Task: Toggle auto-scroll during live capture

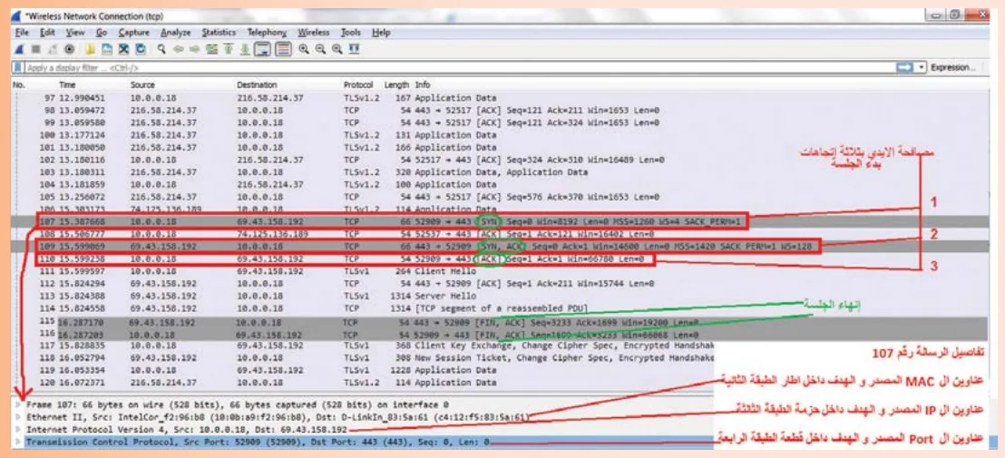Action: pos(261,49)
